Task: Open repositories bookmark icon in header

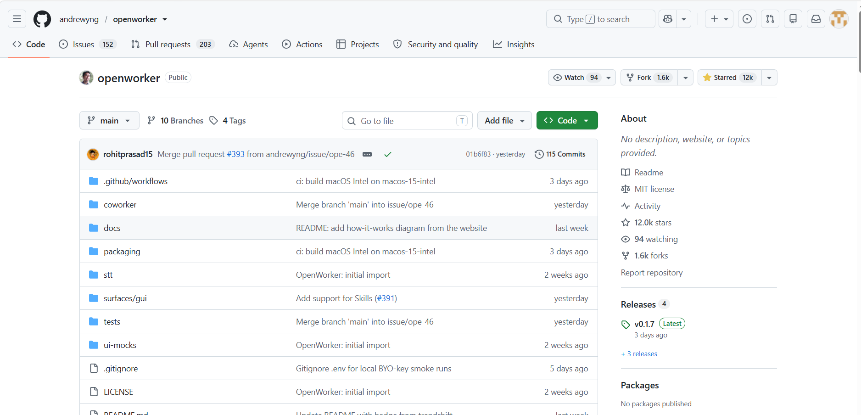Action: (793, 19)
